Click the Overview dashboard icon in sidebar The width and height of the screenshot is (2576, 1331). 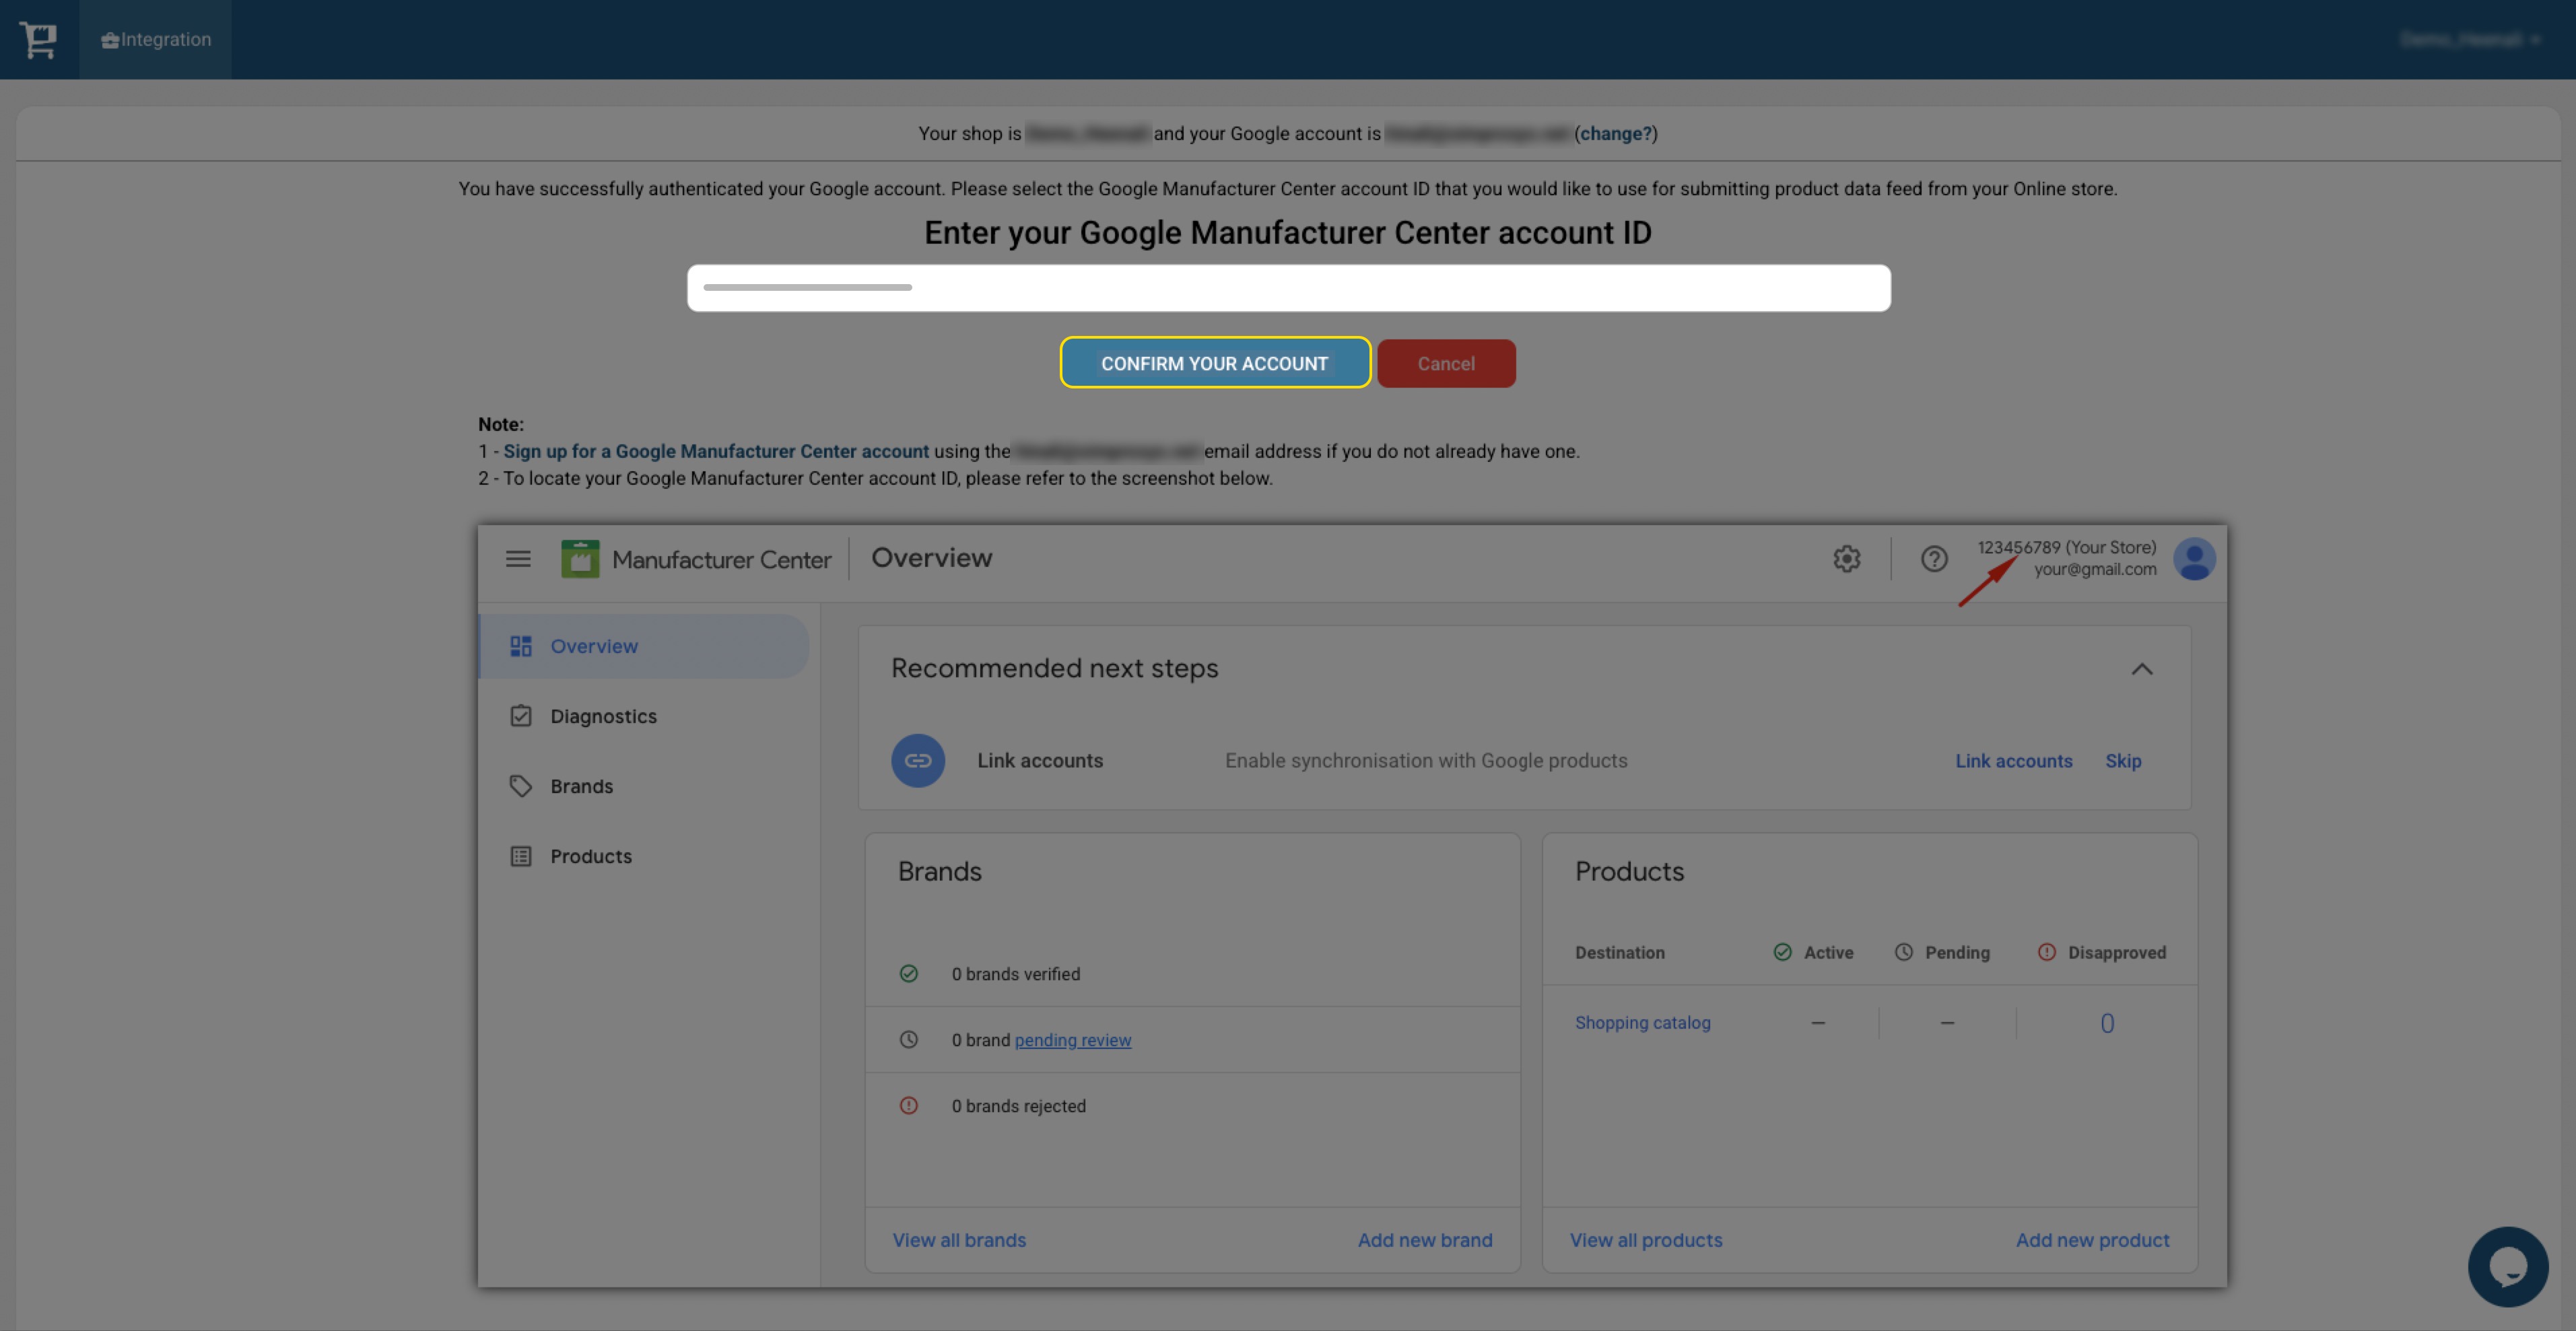pyautogui.click(x=521, y=646)
